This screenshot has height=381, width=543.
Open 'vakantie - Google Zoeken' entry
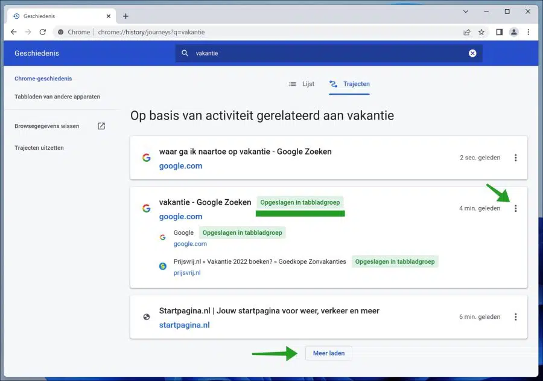(205, 202)
